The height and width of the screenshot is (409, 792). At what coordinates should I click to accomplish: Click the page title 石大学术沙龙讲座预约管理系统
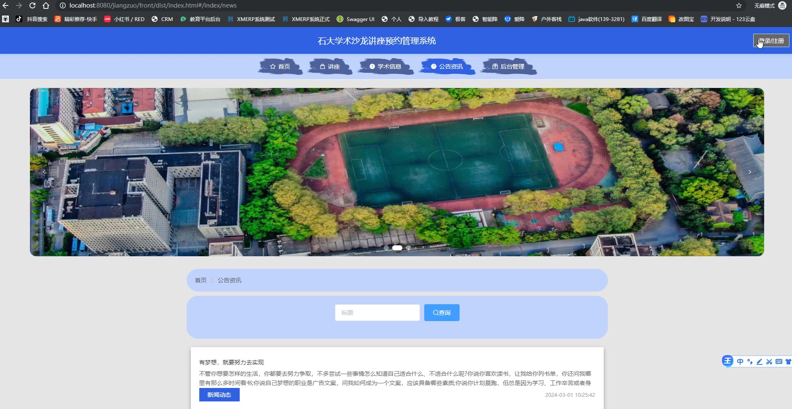[377, 41]
